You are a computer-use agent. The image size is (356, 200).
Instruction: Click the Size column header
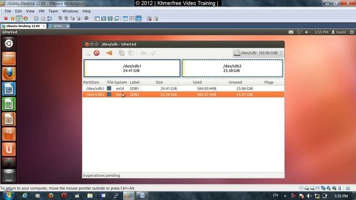[160, 82]
